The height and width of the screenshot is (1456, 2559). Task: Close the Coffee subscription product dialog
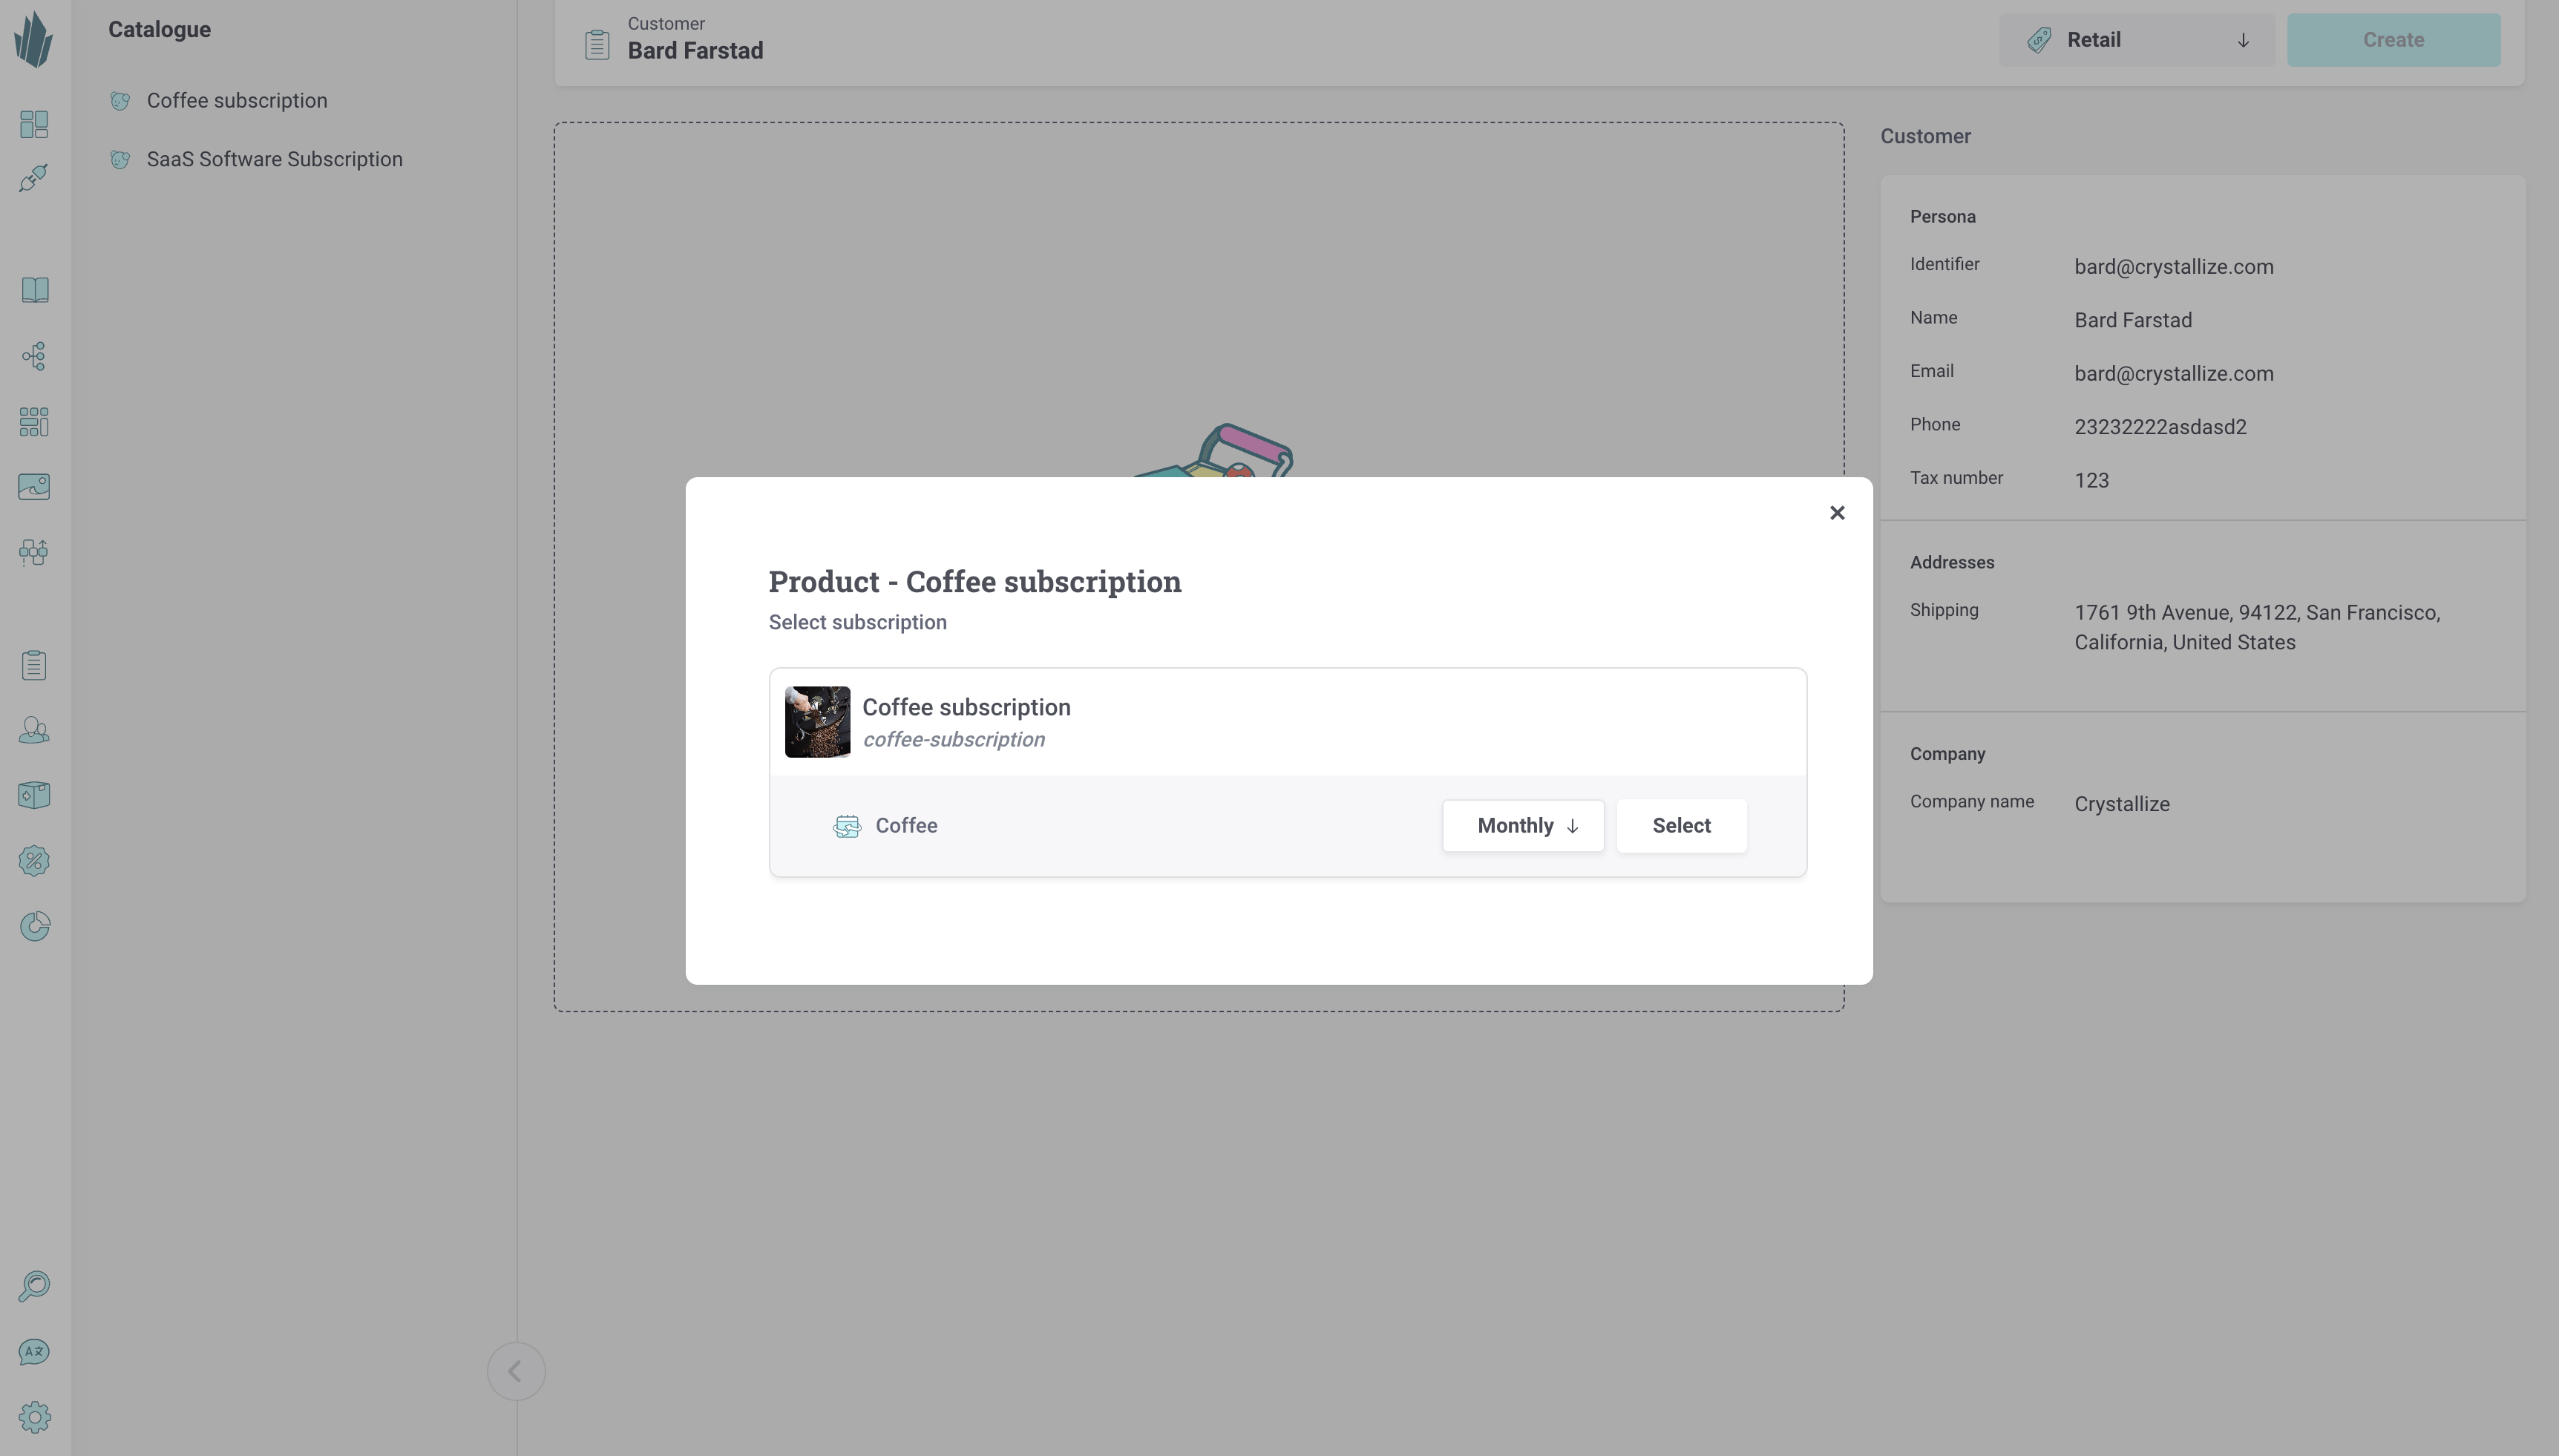point(1837,513)
